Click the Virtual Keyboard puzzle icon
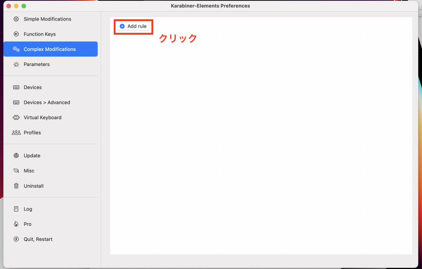This screenshot has height=269, width=422. pos(16,117)
